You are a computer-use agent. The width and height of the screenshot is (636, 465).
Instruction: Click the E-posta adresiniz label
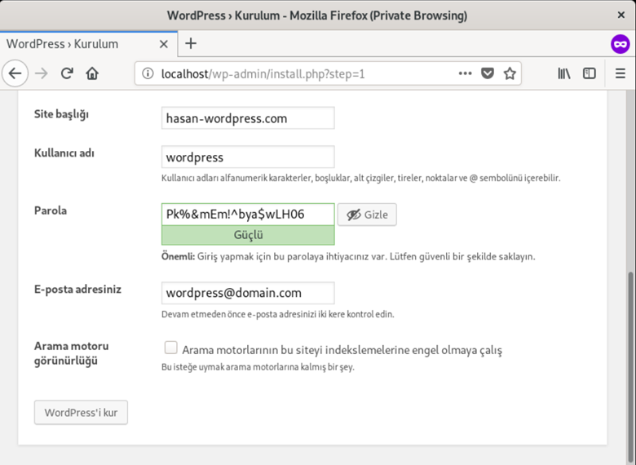[77, 290]
